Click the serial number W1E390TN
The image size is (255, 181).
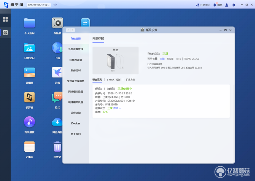tap(112, 105)
